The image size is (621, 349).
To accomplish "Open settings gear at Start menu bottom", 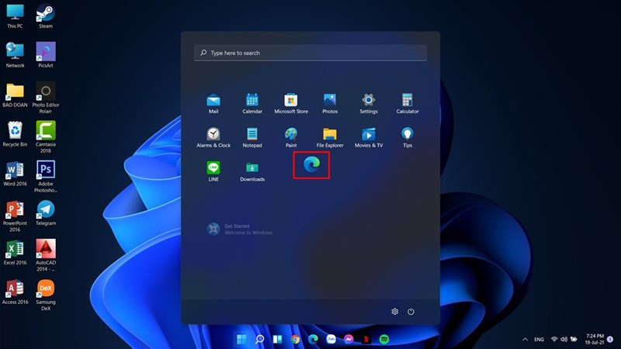I will [395, 312].
